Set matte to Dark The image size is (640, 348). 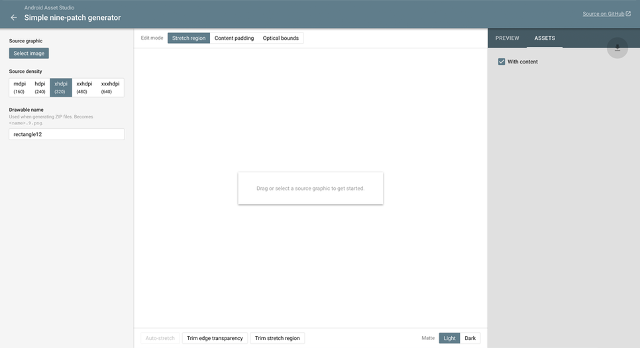470,338
